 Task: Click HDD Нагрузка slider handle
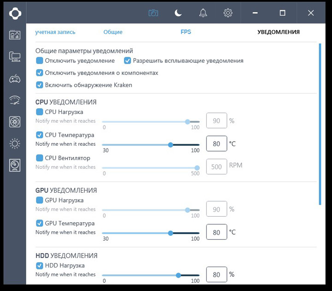178,275
